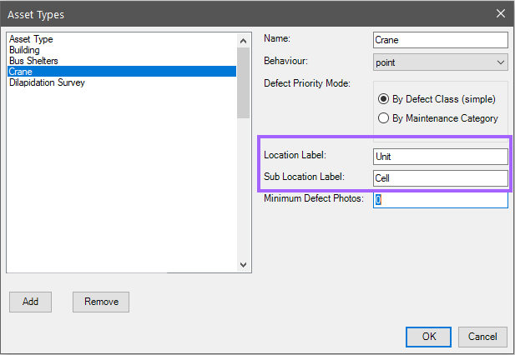Click the list scrollbar down arrow
This screenshot has height=355, width=515.
point(243,265)
